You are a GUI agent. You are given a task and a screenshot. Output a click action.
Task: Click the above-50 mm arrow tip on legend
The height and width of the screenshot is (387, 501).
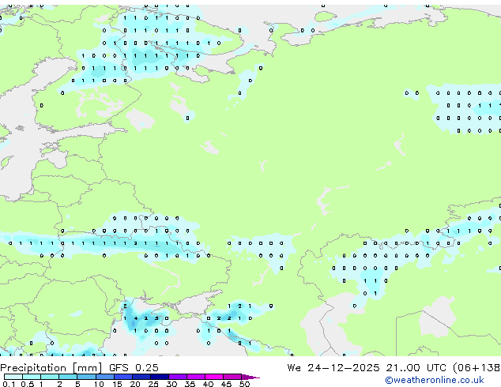[250, 377]
